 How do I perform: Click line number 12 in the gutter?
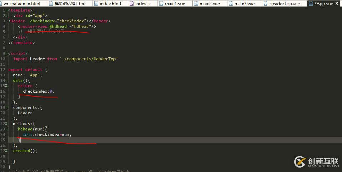[3, 70]
